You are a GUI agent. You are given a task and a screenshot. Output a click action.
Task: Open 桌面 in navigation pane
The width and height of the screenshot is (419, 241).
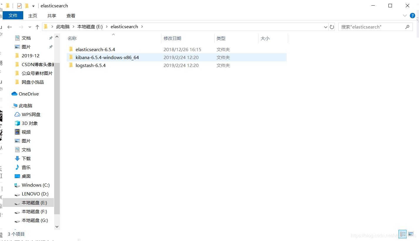pos(26,176)
